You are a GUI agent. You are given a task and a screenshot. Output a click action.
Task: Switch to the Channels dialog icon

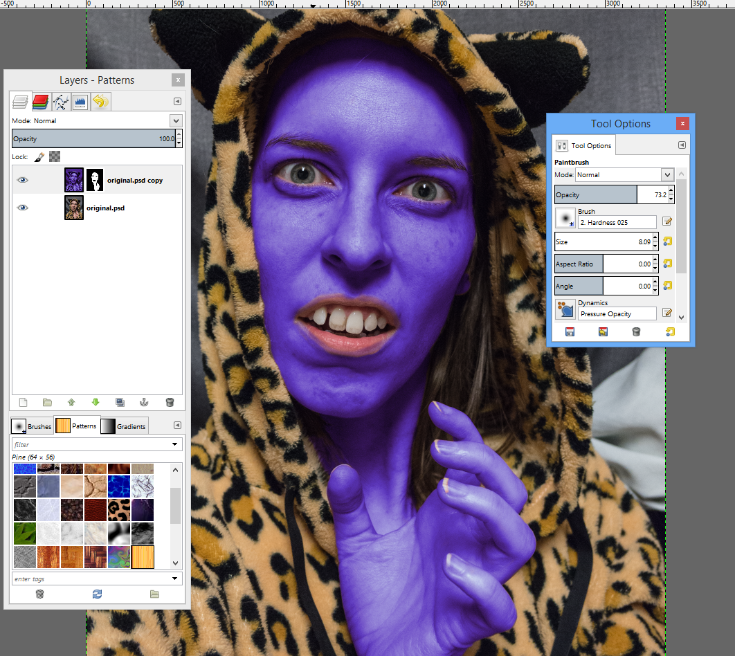click(x=41, y=101)
